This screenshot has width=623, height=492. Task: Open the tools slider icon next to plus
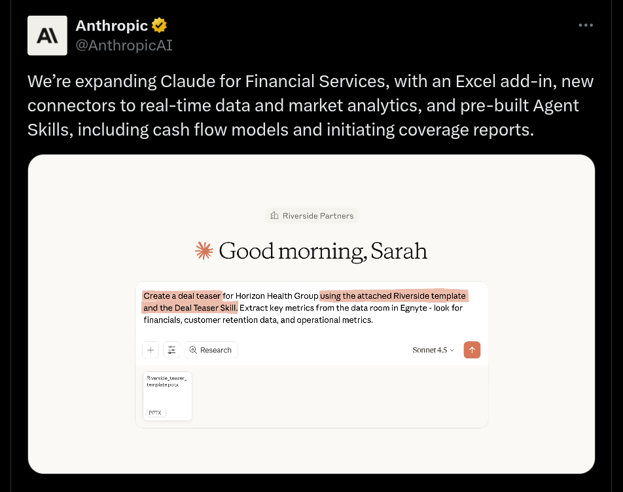tap(171, 350)
